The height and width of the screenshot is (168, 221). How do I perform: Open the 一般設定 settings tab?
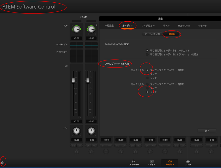coord(109,26)
